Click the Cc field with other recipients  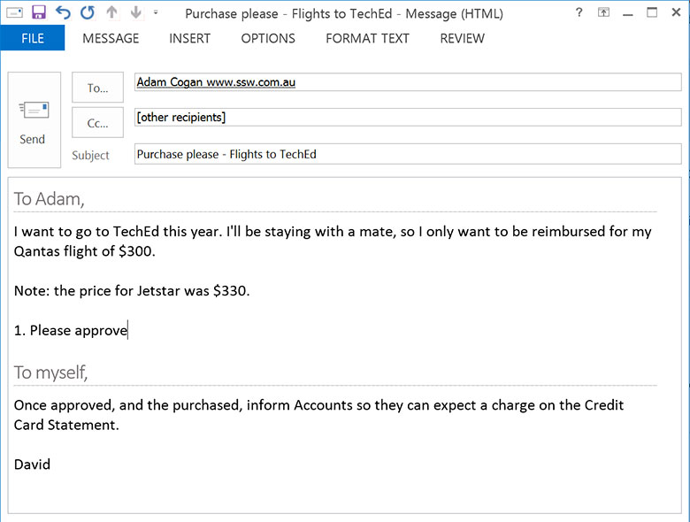(407, 118)
